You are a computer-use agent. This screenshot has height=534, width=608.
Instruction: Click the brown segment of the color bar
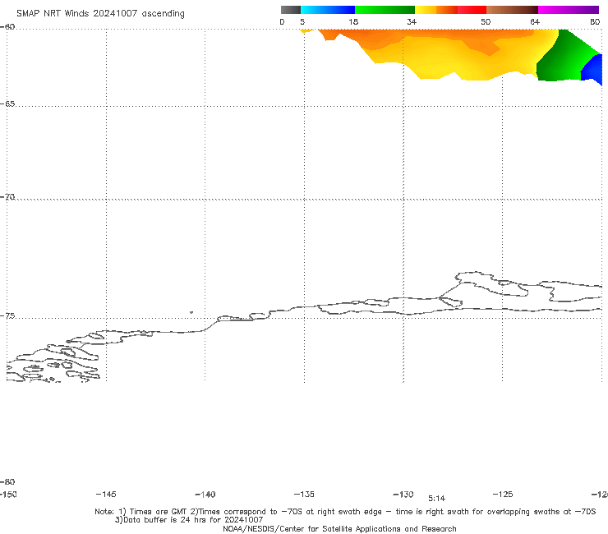512,10
